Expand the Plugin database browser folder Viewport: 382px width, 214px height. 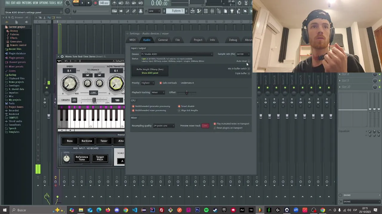pos(17,53)
